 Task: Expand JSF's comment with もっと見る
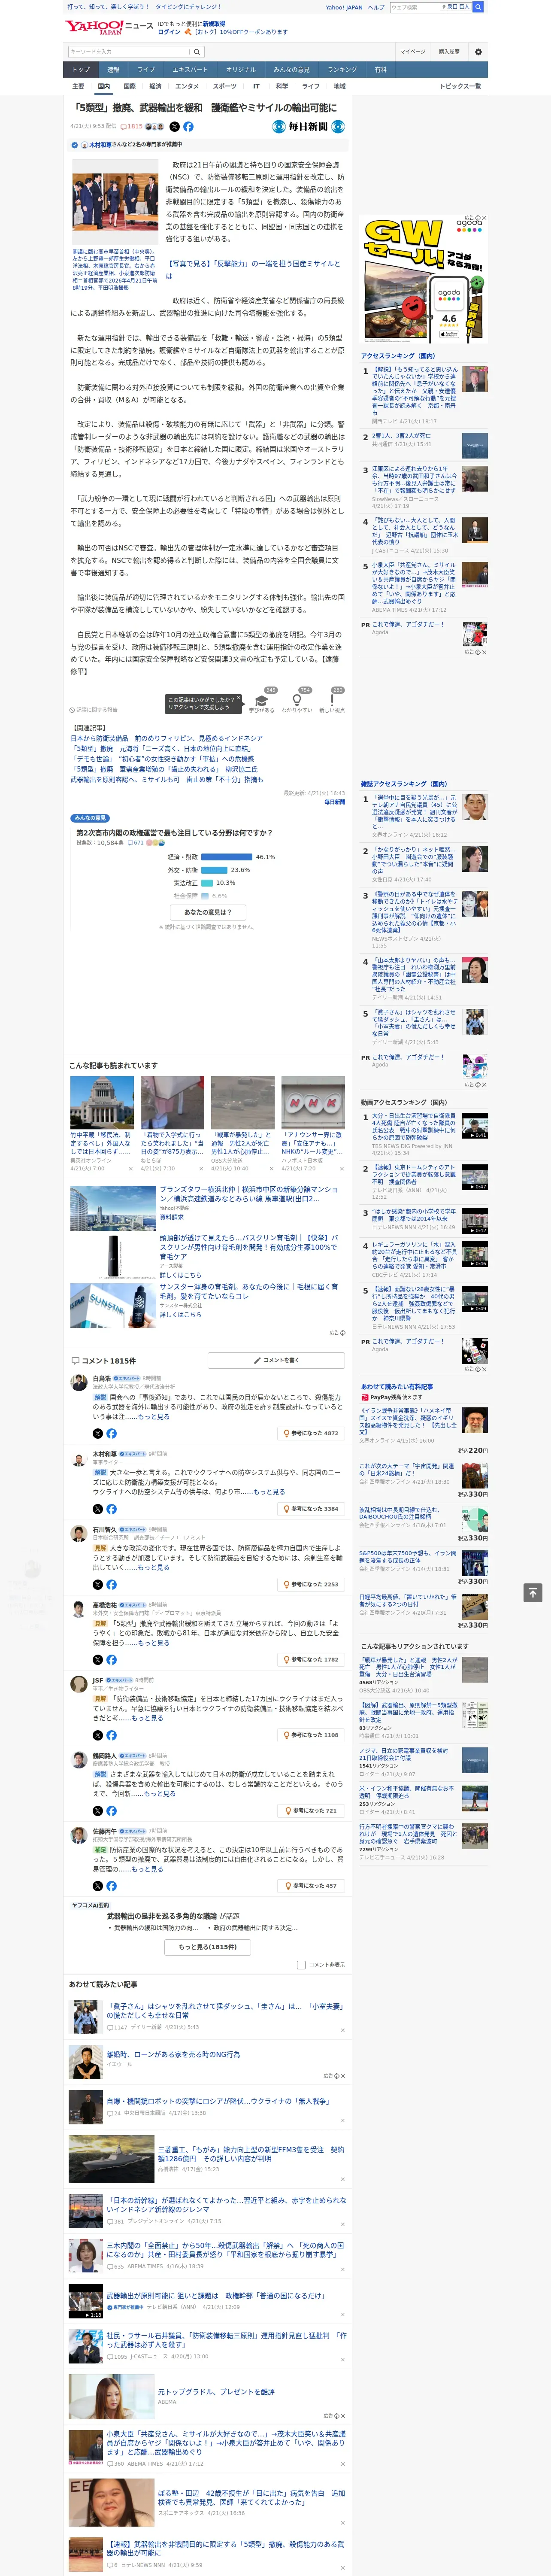(147, 1718)
